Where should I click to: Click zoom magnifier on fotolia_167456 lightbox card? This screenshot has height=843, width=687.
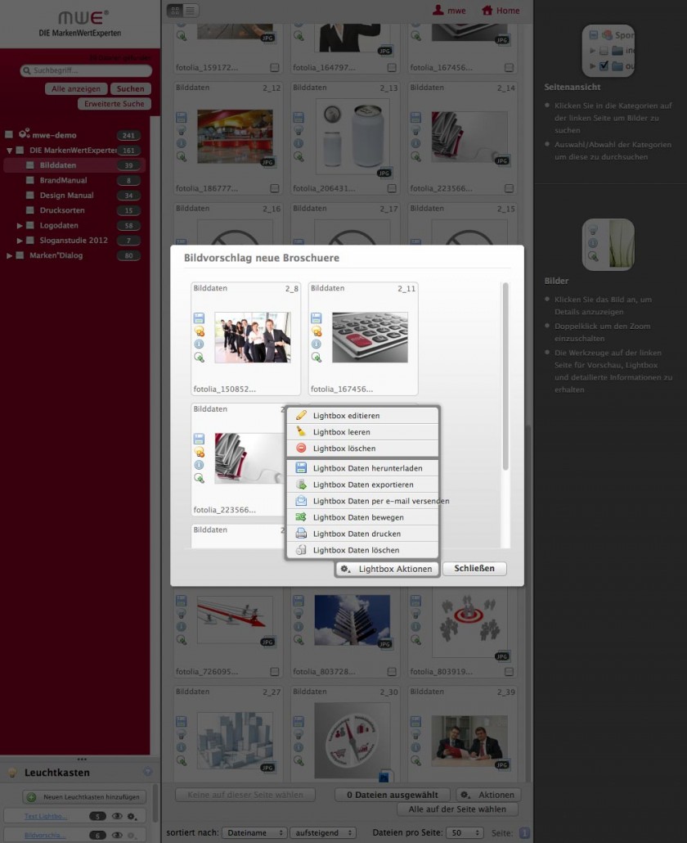(317, 357)
